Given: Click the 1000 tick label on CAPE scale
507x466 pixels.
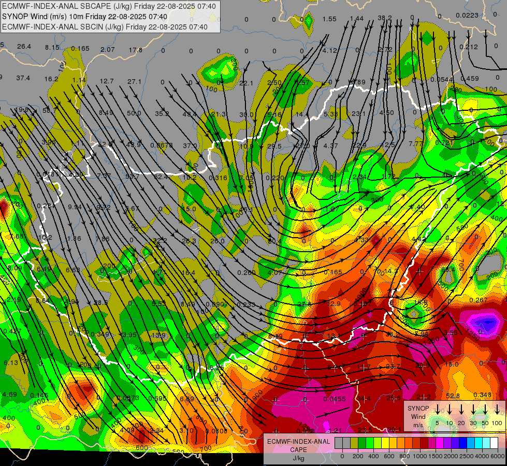Looking at the screenshot, I should tap(420, 456).
